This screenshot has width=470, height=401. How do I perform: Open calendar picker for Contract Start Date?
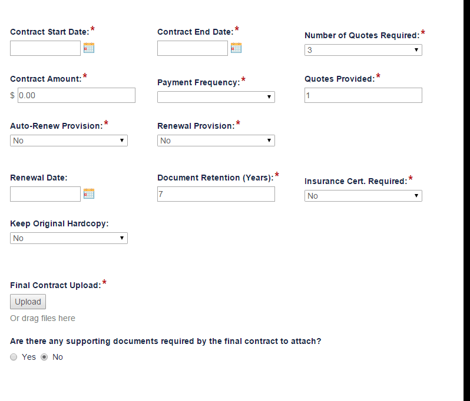89,48
